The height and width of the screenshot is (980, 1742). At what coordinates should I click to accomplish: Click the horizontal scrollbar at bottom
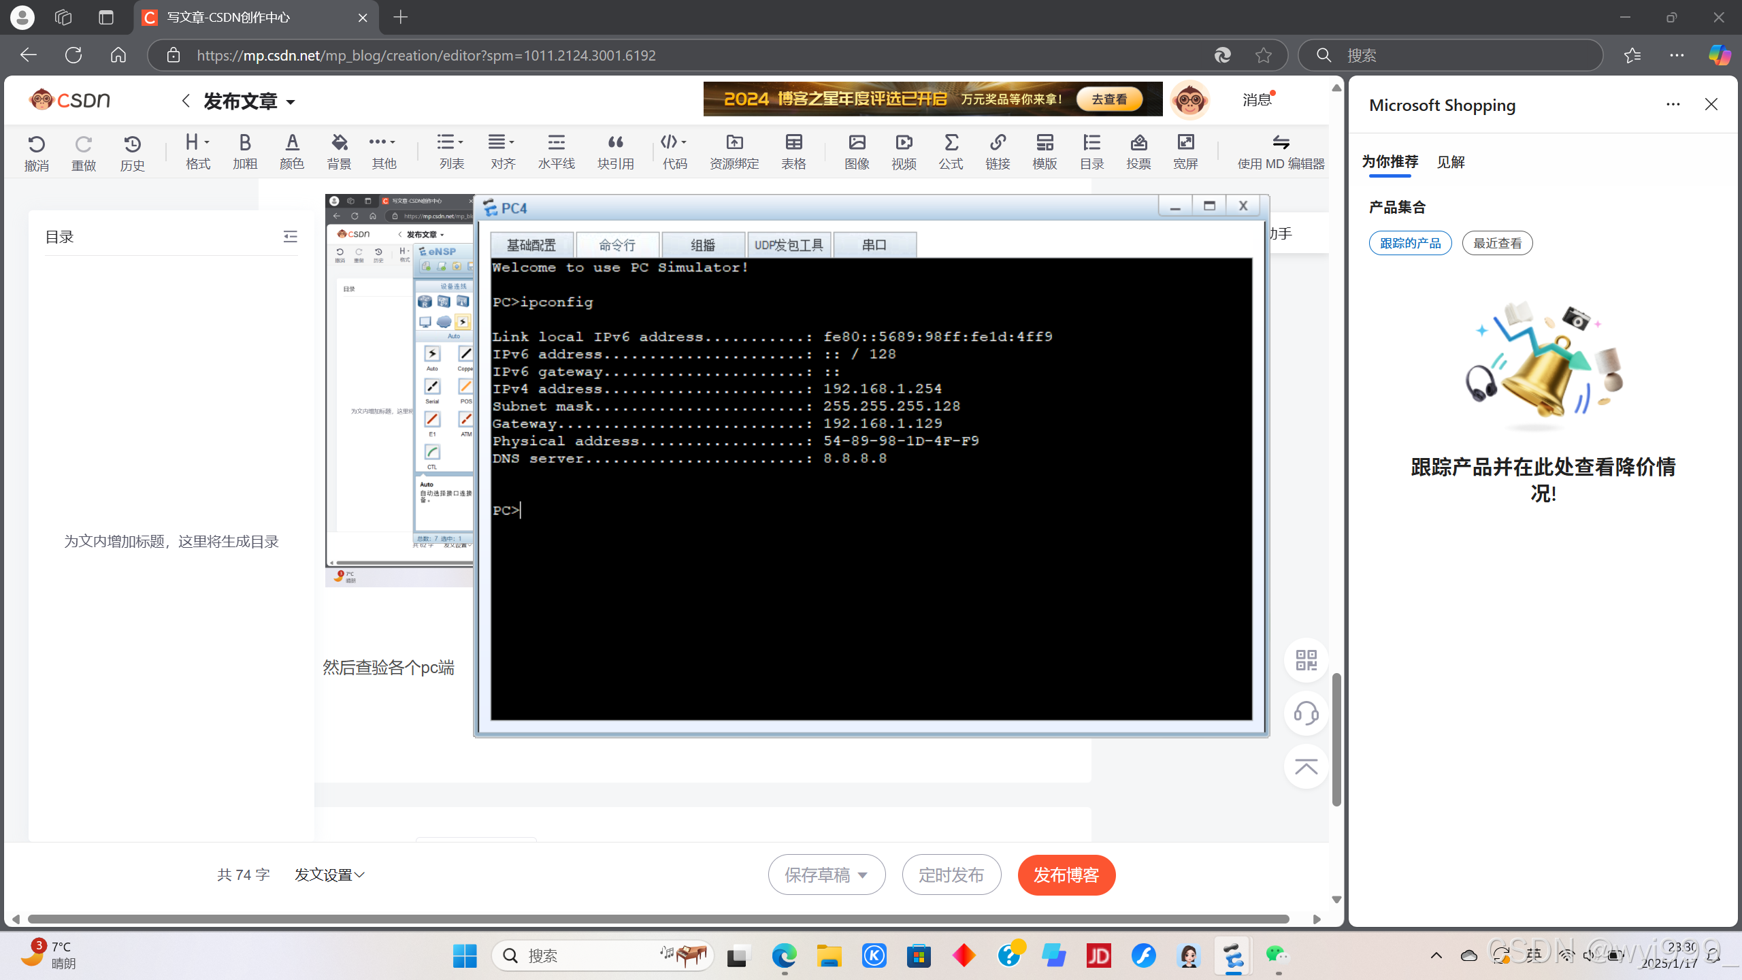(x=658, y=919)
